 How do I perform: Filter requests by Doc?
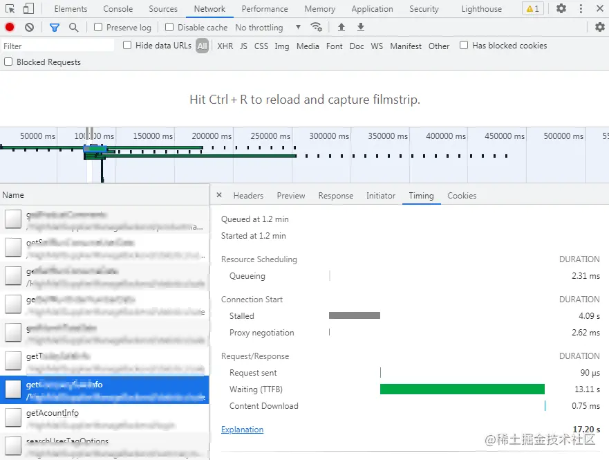click(357, 46)
